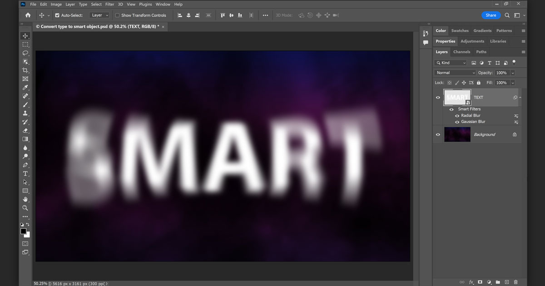Select the Crop tool
Image resolution: width=545 pixels, height=286 pixels.
[25, 70]
